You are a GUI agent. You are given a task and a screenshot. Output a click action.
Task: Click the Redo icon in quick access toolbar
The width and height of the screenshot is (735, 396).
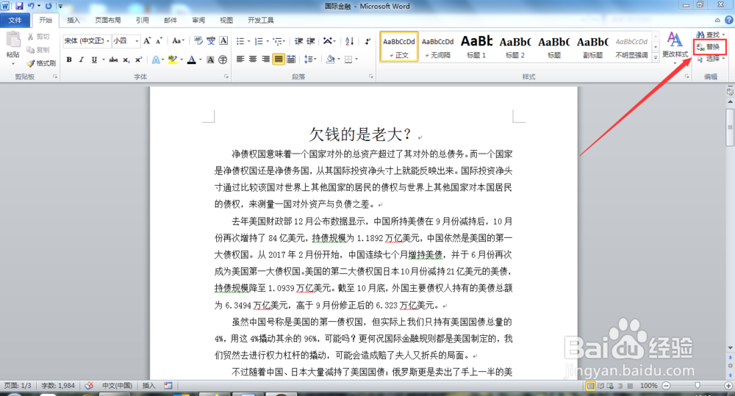coord(49,6)
